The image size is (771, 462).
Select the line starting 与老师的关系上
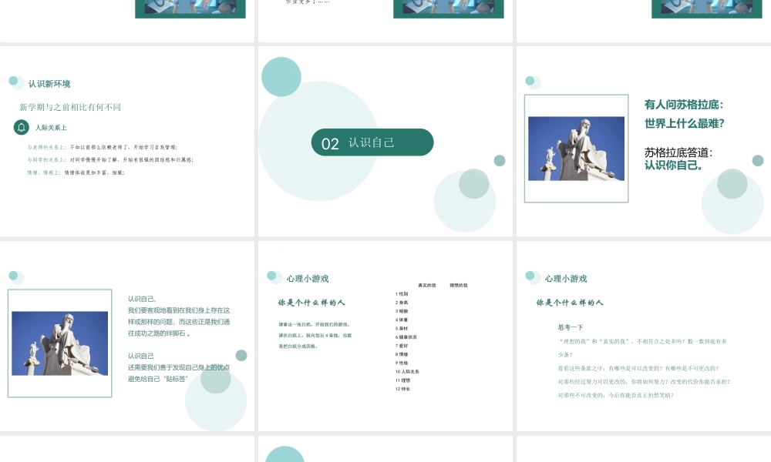point(103,147)
